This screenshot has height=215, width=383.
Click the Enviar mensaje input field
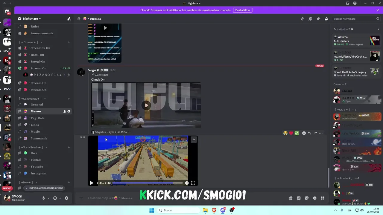coord(186,198)
